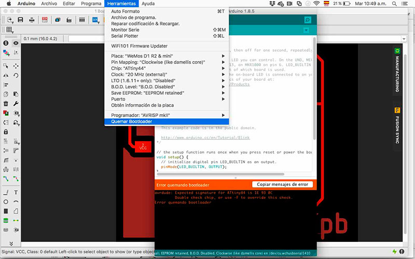Image resolution: width=415 pixels, height=259 pixels.
Task: Select the Signal airwire tool in Eagle
Action: (x=16, y=221)
